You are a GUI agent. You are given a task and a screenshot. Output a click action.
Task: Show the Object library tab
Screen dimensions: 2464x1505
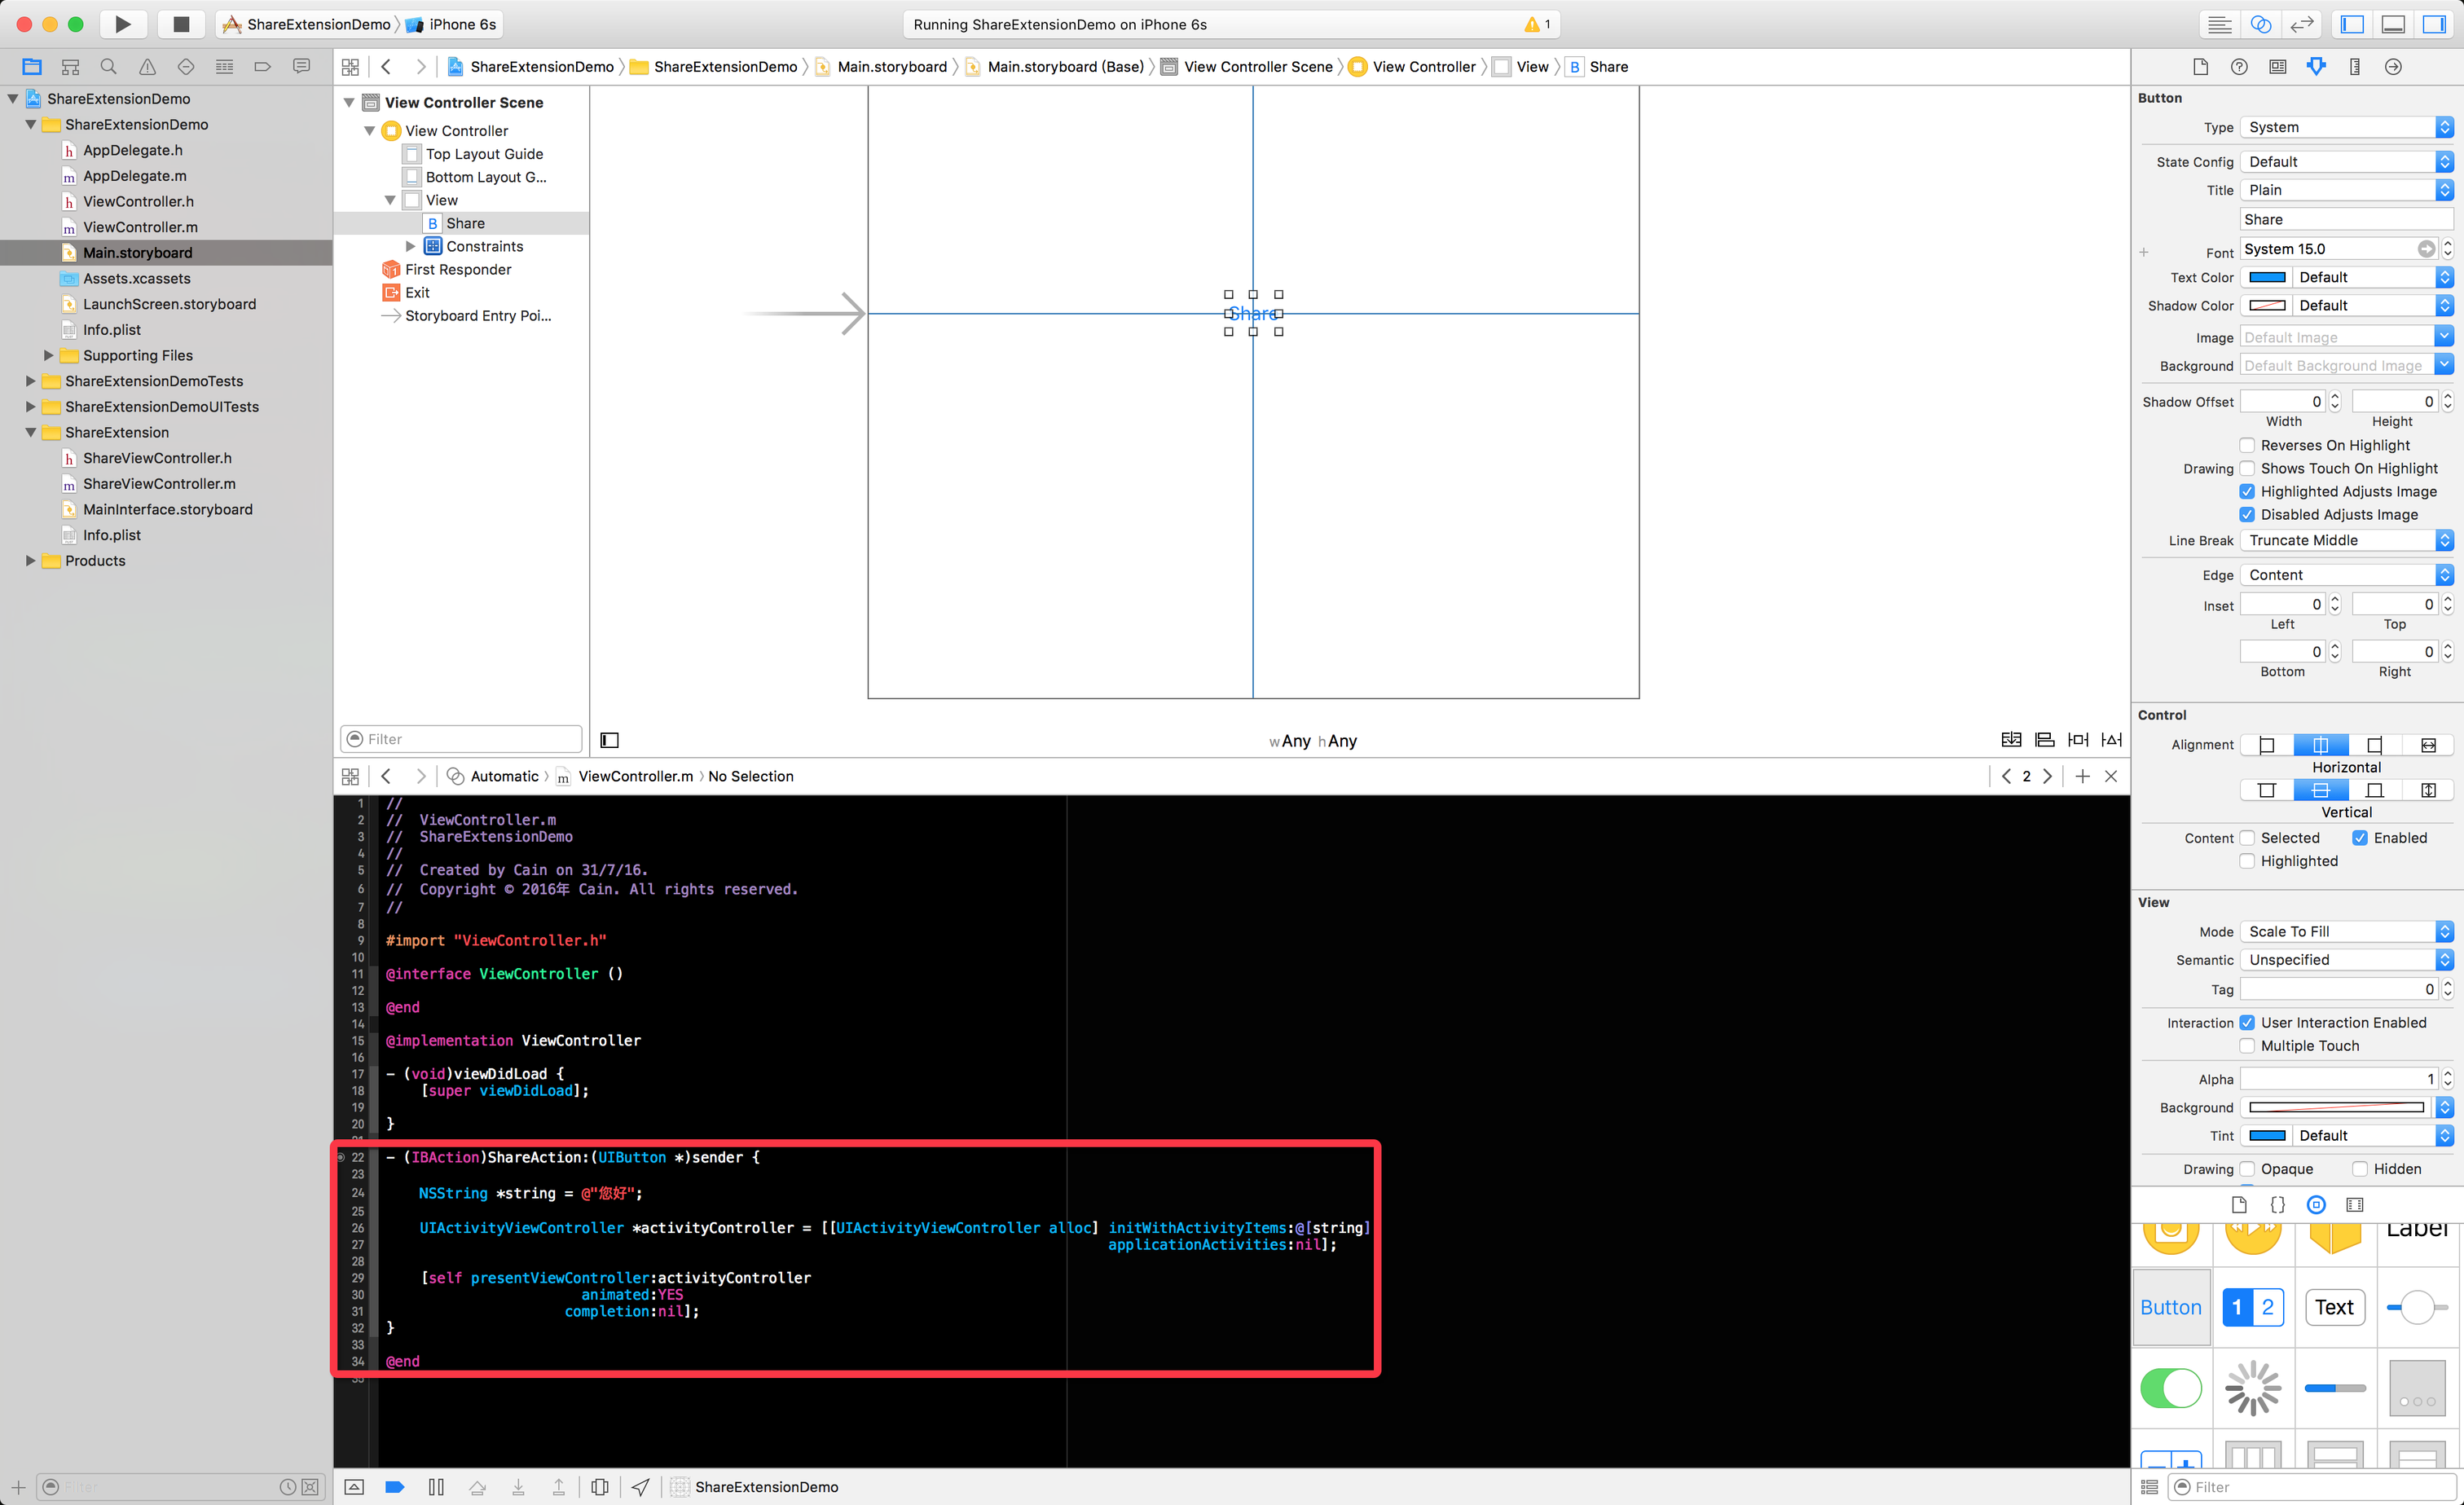[2316, 1205]
